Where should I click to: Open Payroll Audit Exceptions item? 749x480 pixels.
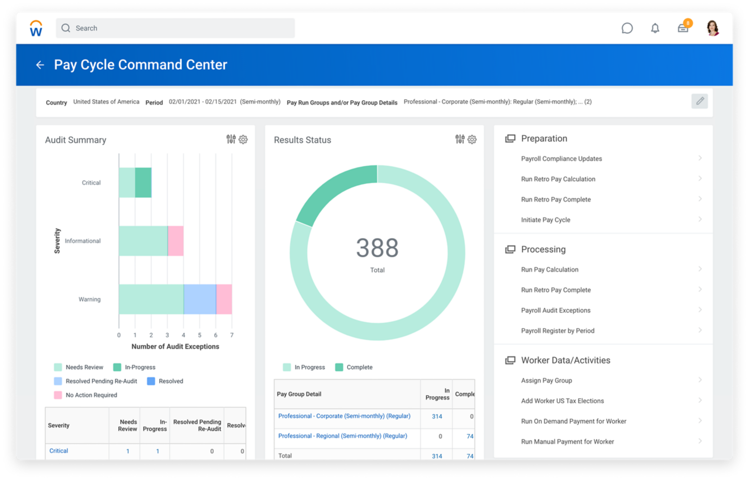[555, 310]
